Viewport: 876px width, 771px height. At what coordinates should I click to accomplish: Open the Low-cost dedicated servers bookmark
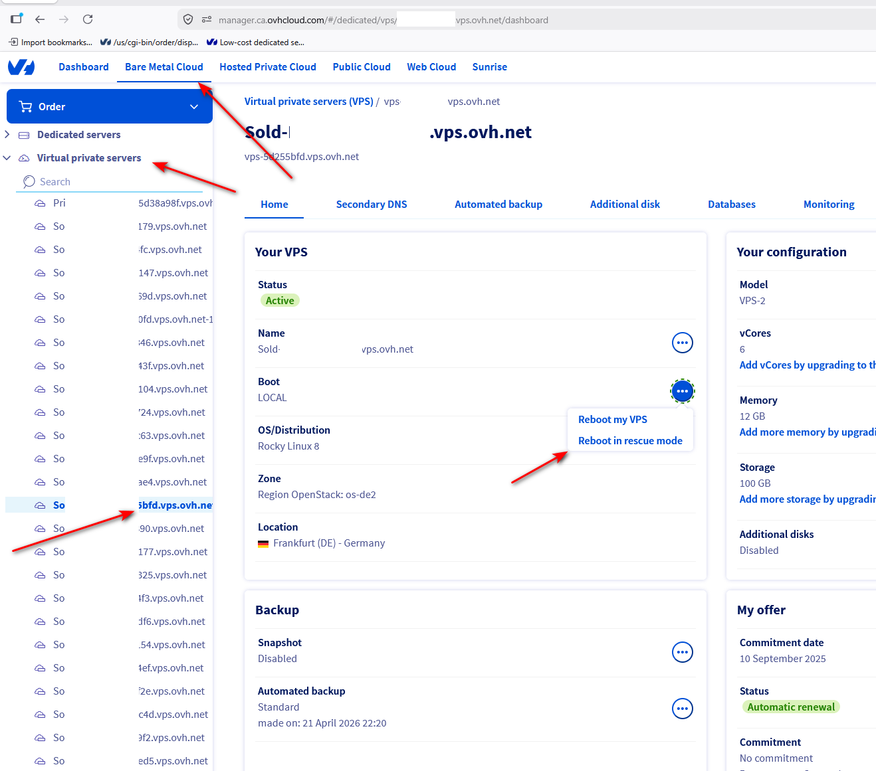tap(255, 42)
